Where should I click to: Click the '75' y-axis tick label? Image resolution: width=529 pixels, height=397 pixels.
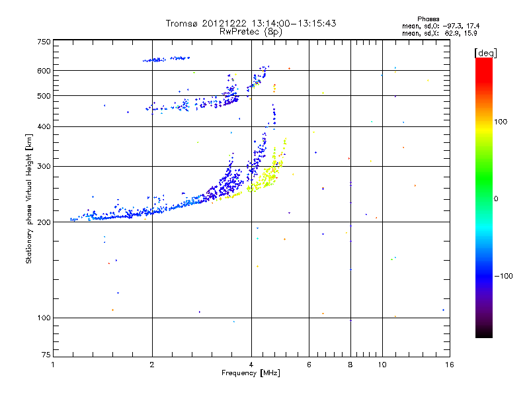(x=46, y=355)
